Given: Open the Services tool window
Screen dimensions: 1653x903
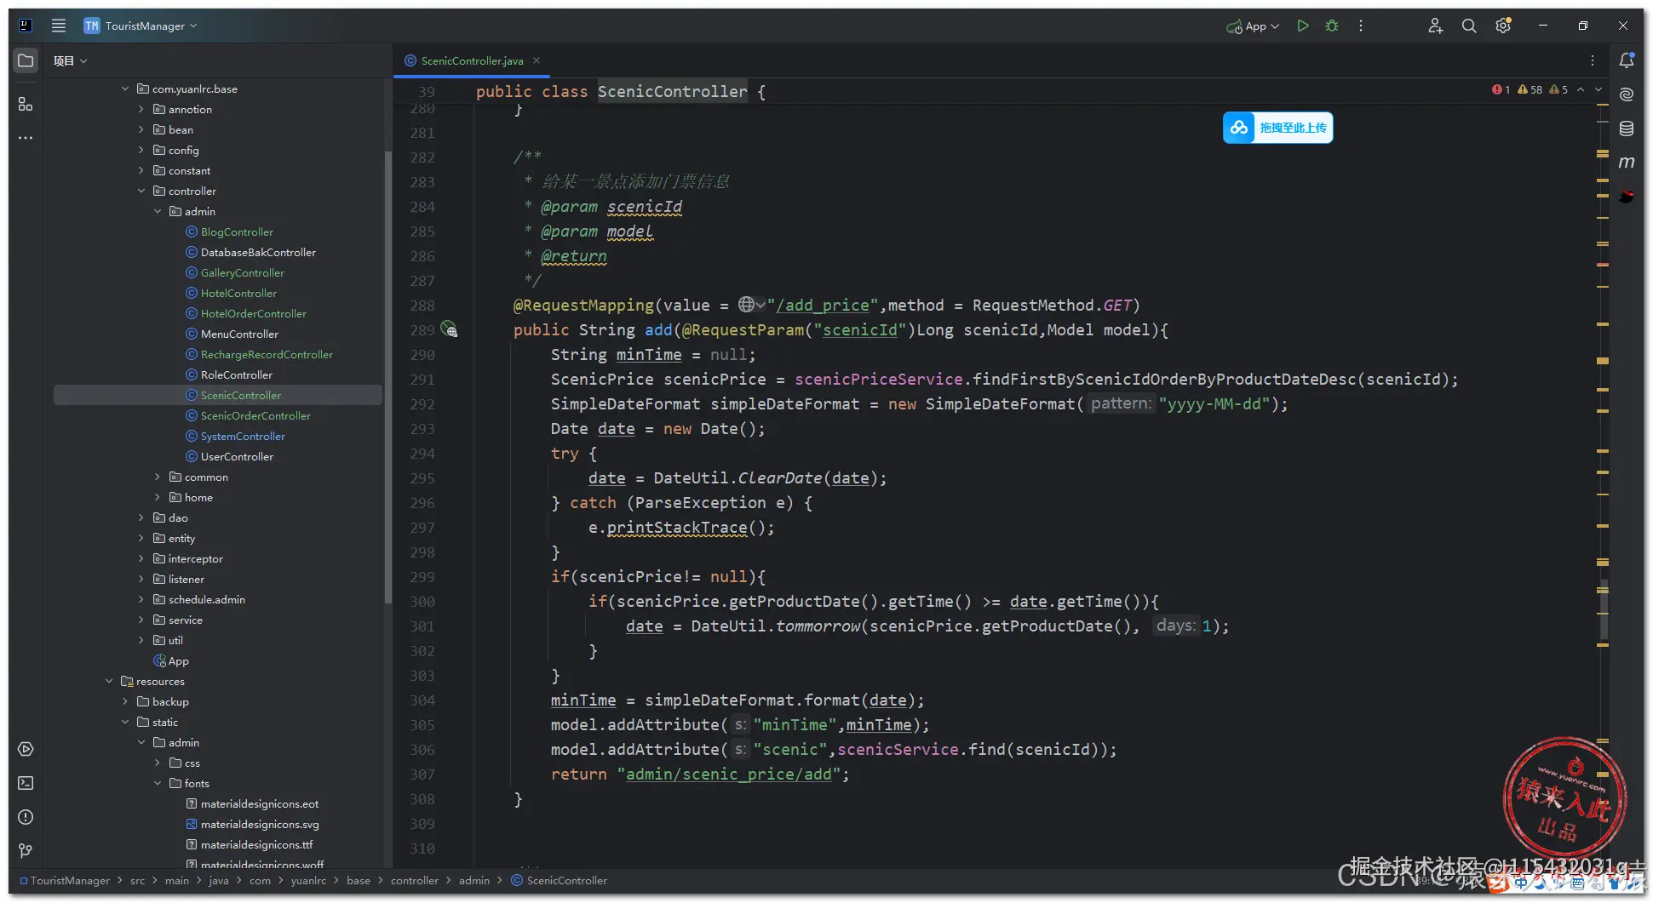Looking at the screenshot, I should [x=26, y=749].
